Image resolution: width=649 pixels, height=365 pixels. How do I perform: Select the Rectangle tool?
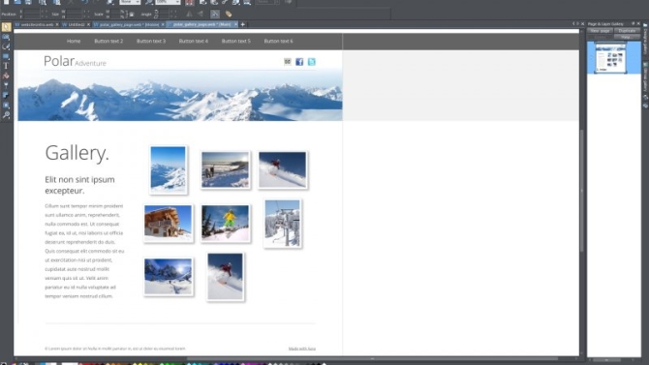pos(6,56)
